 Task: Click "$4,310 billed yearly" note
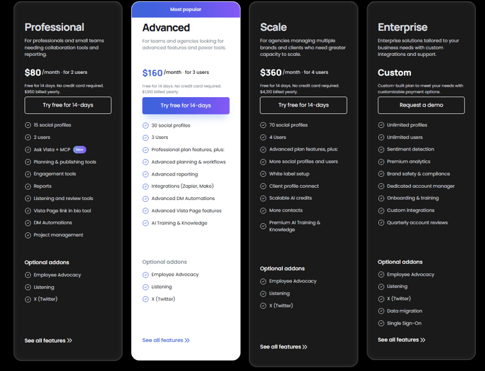coord(279,92)
